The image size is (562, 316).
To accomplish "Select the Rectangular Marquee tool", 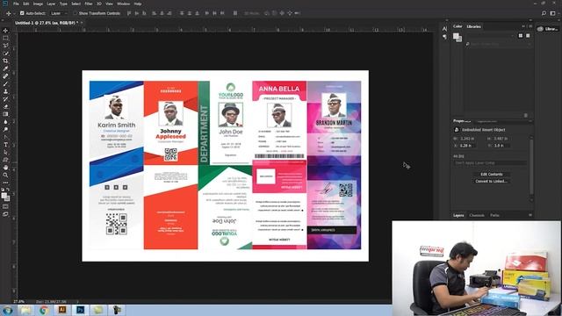I will [5, 38].
